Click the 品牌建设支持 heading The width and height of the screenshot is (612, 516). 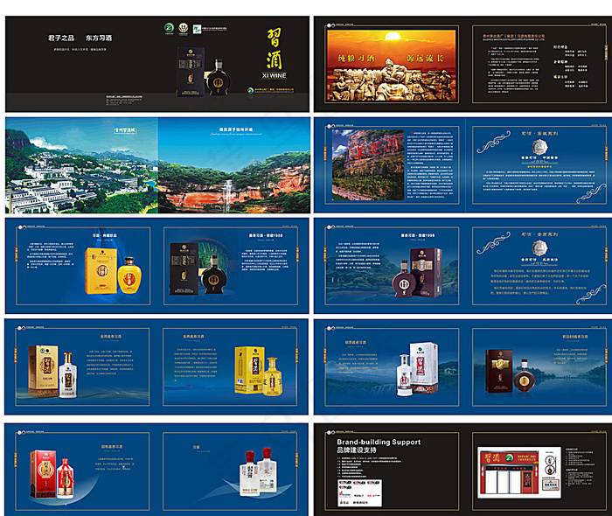[357, 450]
